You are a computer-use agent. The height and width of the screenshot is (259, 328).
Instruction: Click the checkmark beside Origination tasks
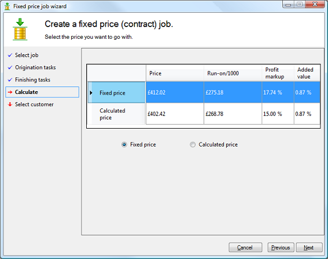coord(10,67)
